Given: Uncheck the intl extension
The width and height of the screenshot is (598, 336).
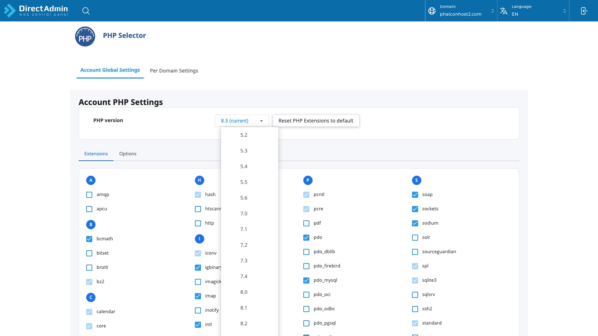Looking at the screenshot, I should click(198, 325).
